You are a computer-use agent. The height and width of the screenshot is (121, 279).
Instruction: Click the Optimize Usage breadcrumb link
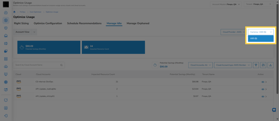(52, 12)
